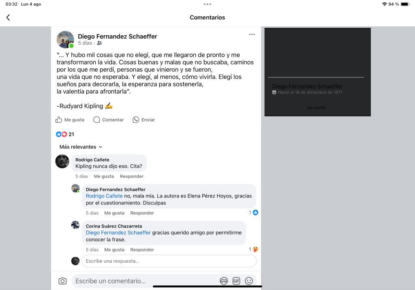Viewport: 415px width, 290px height.
Task: Tap the Rodrigo Cañete mention link
Action: click(x=104, y=196)
